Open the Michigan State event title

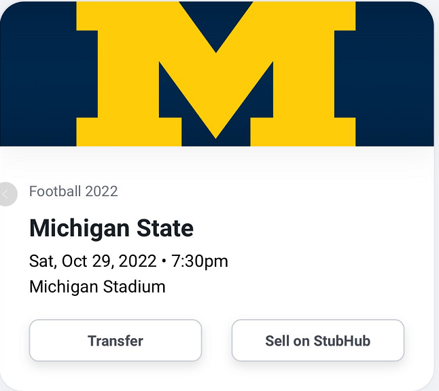click(x=111, y=228)
